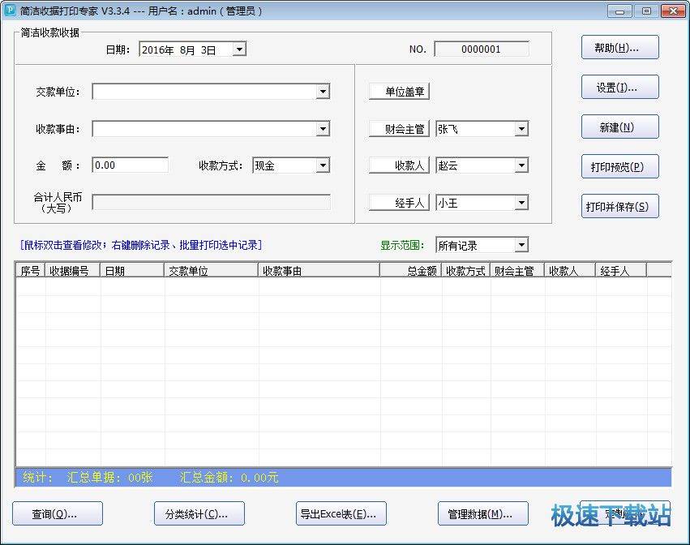The width and height of the screenshot is (690, 545).
Task: Click the 财会主管 column header
Action: point(517,270)
